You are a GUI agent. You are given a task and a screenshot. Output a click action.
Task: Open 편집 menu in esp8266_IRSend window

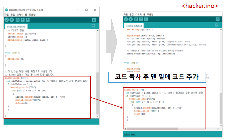click(x=13, y=15)
